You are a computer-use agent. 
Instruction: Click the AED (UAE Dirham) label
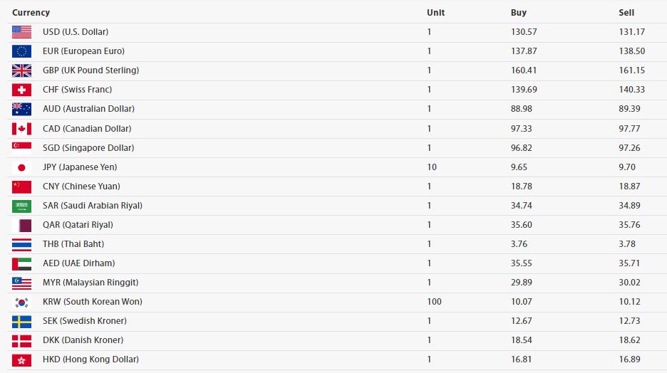pyautogui.click(x=78, y=263)
